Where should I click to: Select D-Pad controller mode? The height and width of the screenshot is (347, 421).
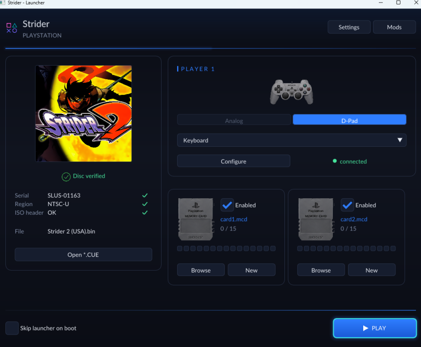[x=350, y=120]
